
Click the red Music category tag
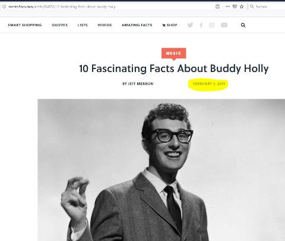click(x=173, y=53)
